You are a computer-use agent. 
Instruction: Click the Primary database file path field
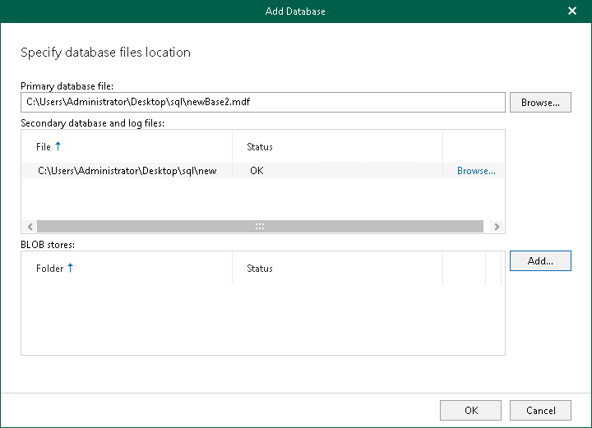point(263,102)
